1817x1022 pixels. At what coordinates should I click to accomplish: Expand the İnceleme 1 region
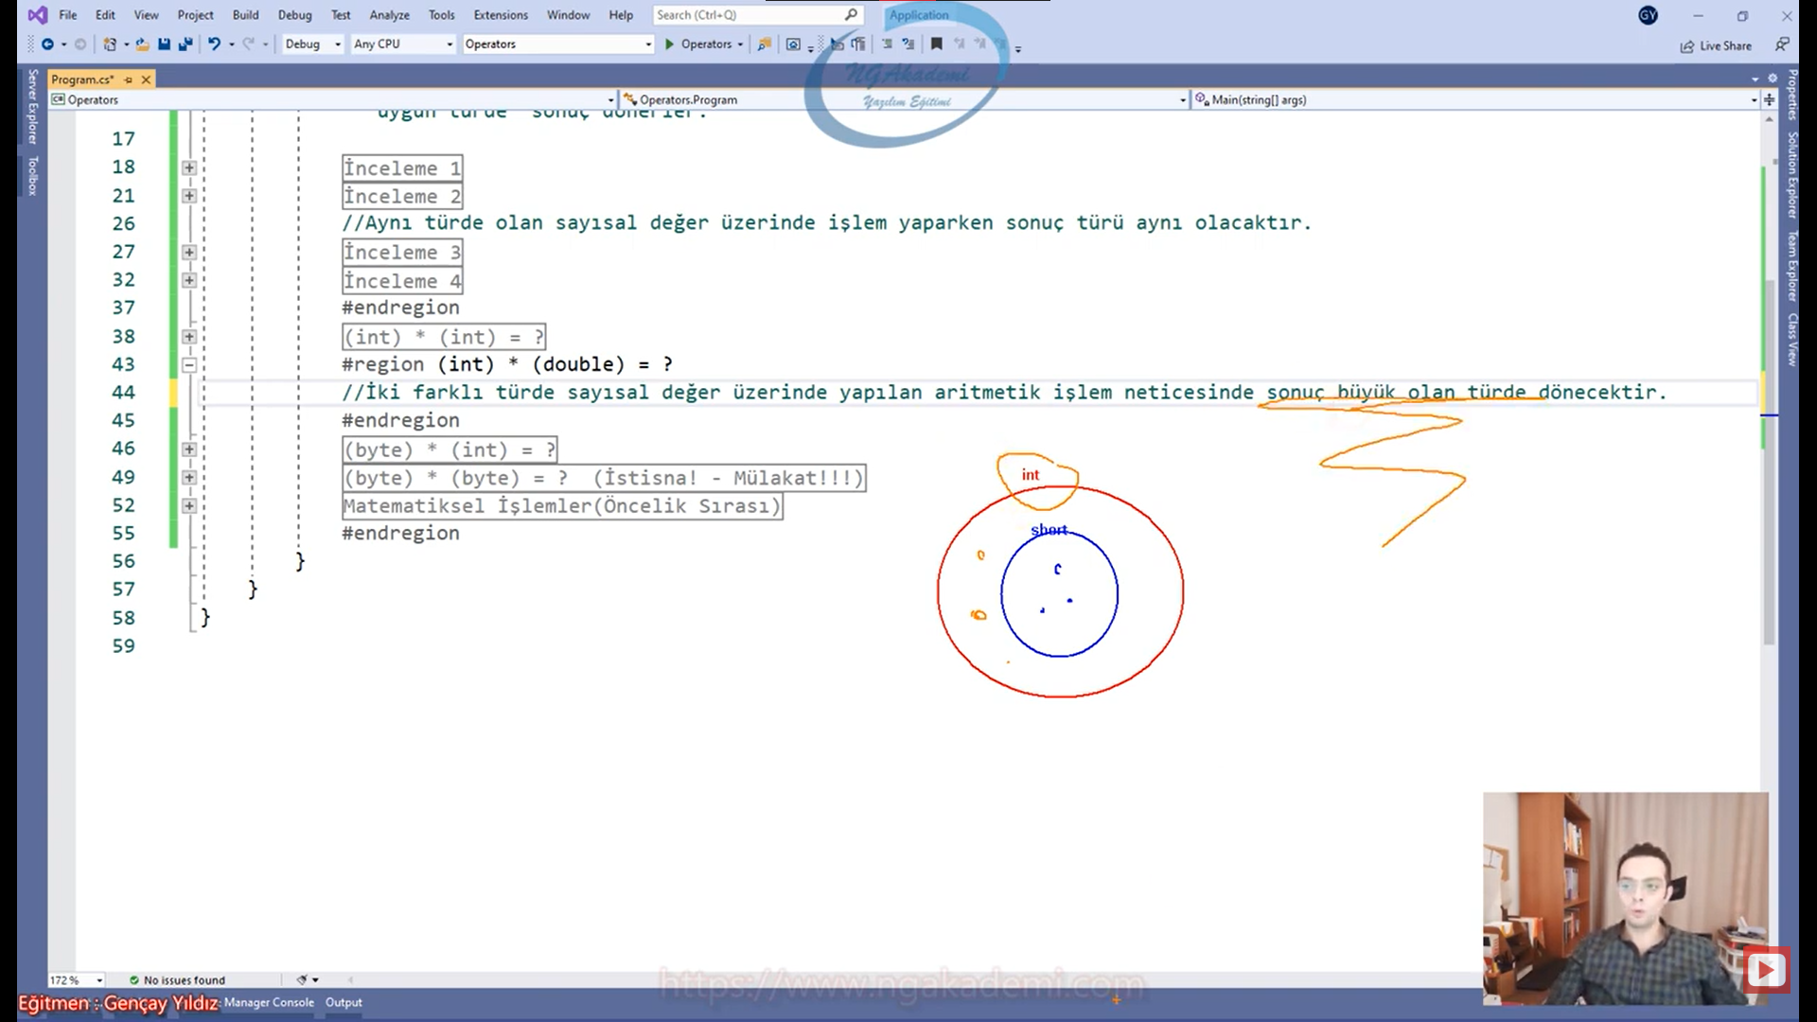[189, 168]
